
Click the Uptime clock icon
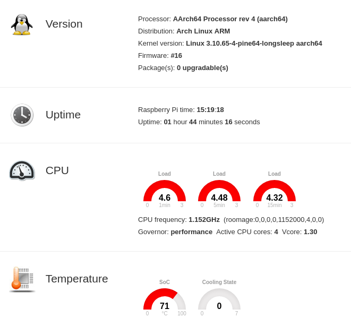22,115
